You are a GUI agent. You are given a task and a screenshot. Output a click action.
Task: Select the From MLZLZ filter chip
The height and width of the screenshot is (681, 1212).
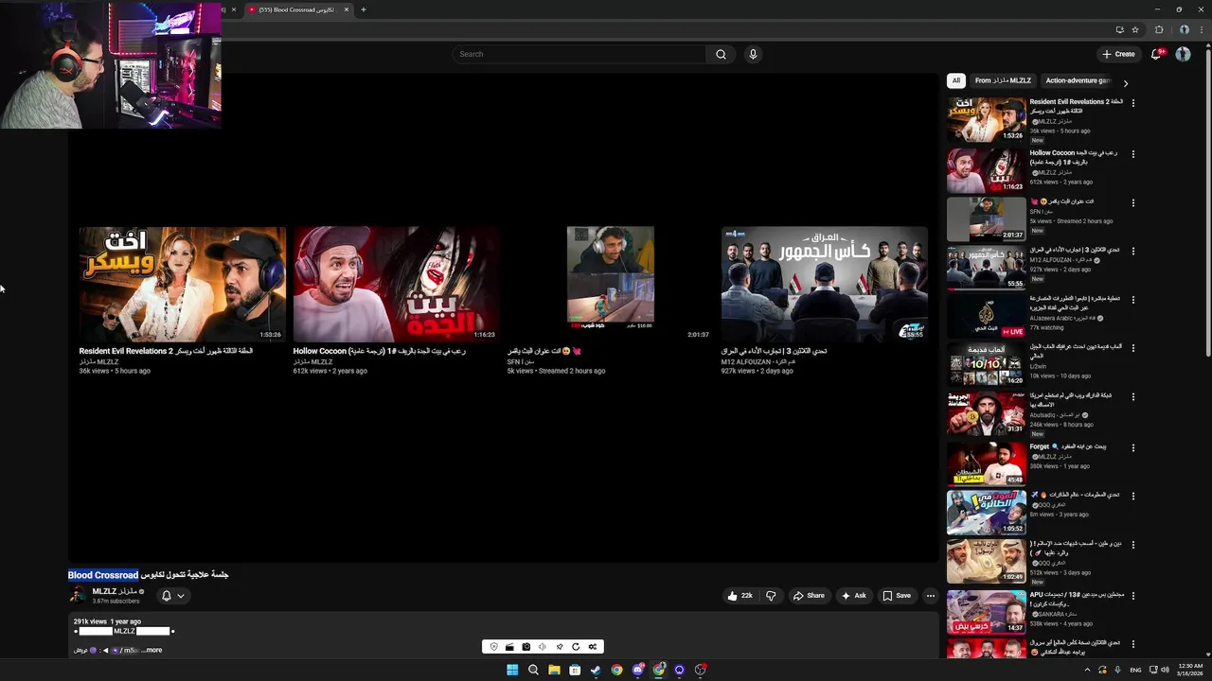pyautogui.click(x=1003, y=80)
